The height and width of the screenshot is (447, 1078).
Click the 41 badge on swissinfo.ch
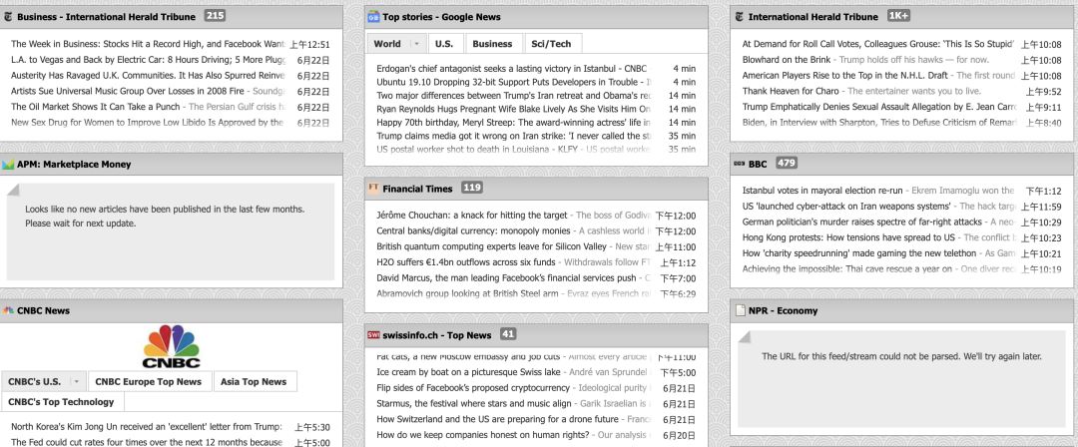[x=508, y=334]
